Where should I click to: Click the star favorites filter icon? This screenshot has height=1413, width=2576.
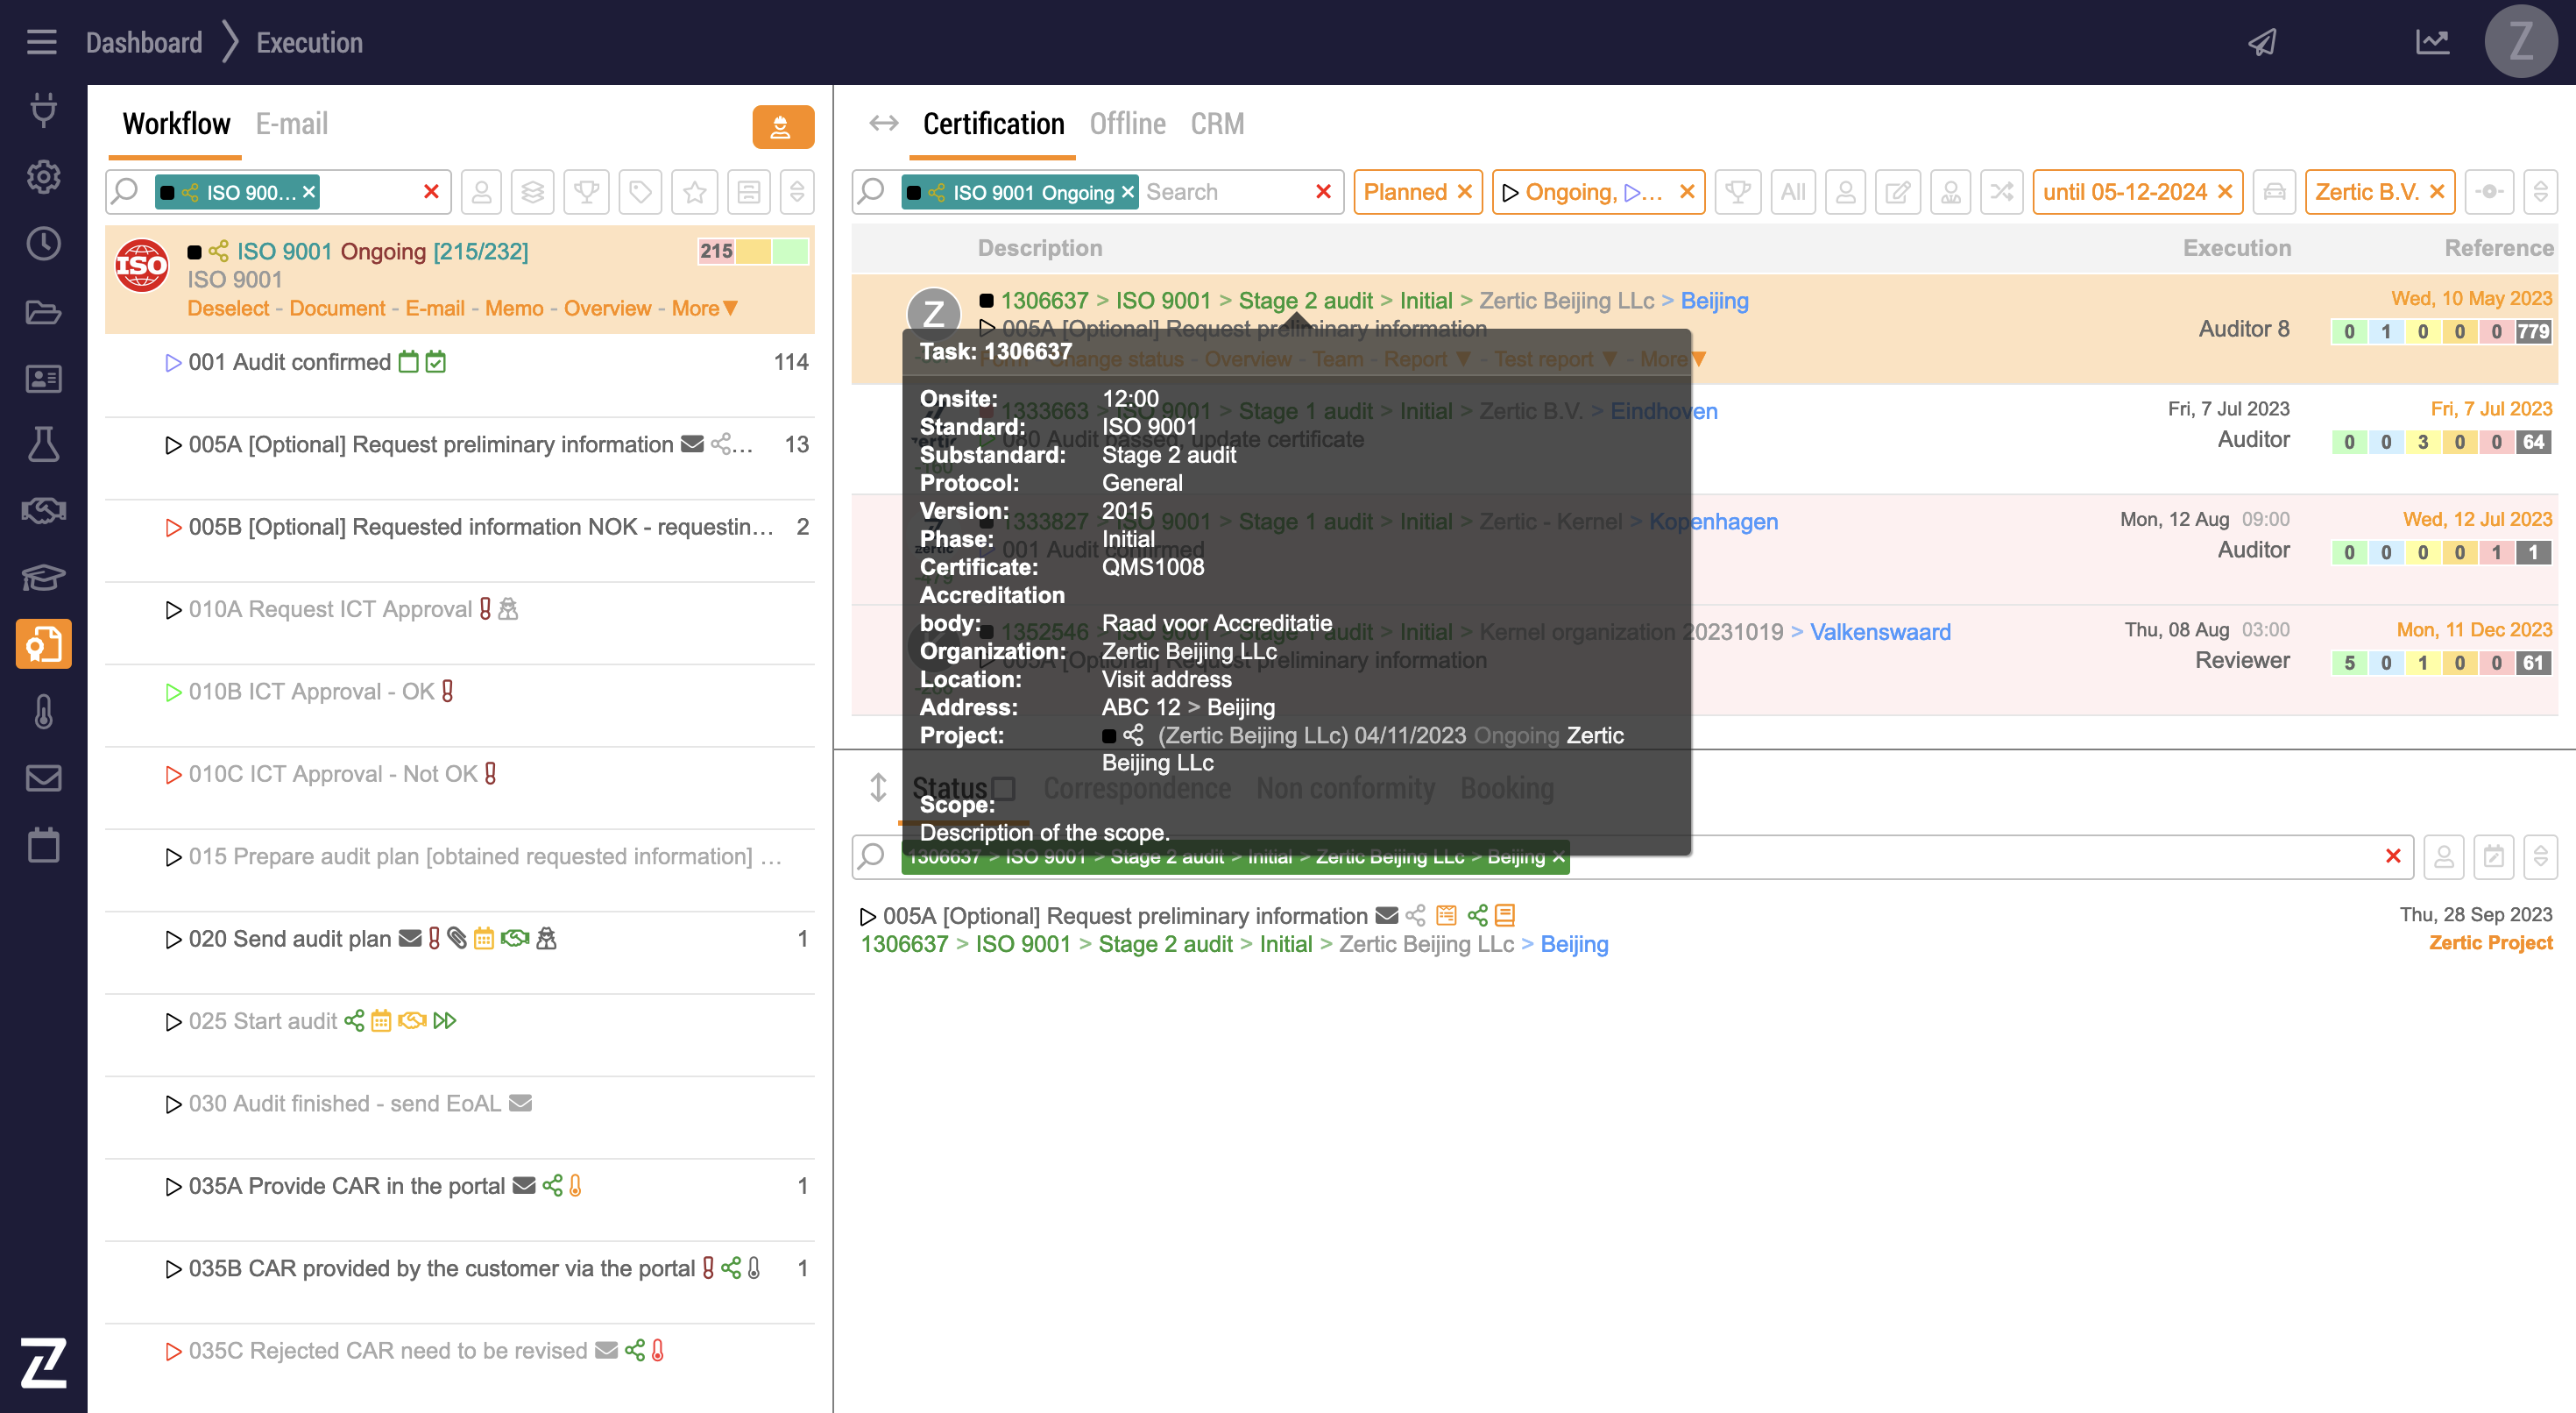coord(695,191)
